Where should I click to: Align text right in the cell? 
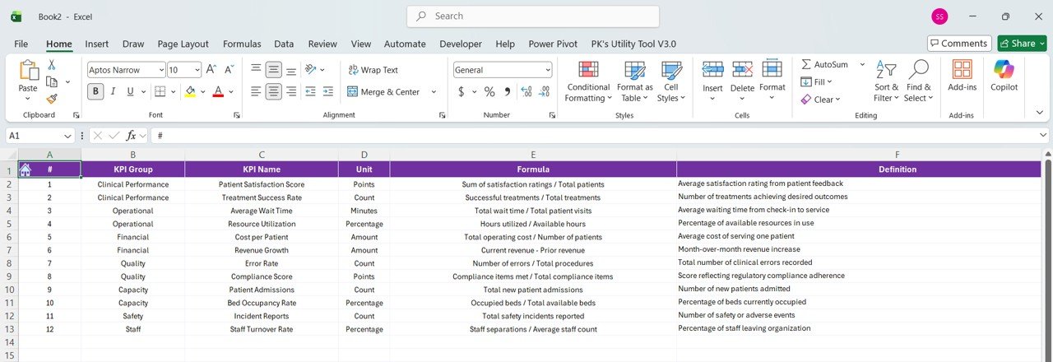pyautogui.click(x=290, y=91)
